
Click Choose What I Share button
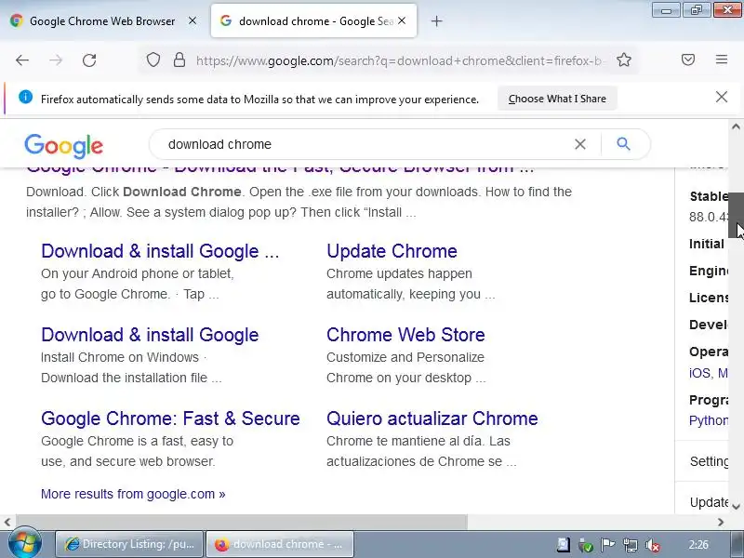click(557, 99)
